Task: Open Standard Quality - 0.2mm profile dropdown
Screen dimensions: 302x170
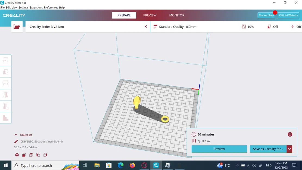Action: (x=178, y=27)
